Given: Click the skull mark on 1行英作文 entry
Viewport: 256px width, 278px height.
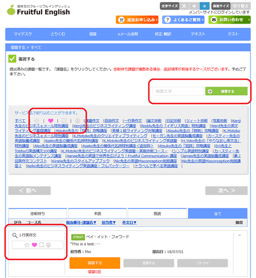Looking at the screenshot, I should (x=48, y=245).
